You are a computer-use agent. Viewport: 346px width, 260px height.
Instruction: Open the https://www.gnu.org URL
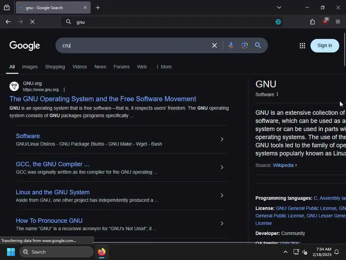click(x=41, y=90)
